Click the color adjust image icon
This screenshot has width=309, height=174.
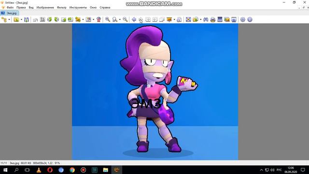(x=88, y=19)
